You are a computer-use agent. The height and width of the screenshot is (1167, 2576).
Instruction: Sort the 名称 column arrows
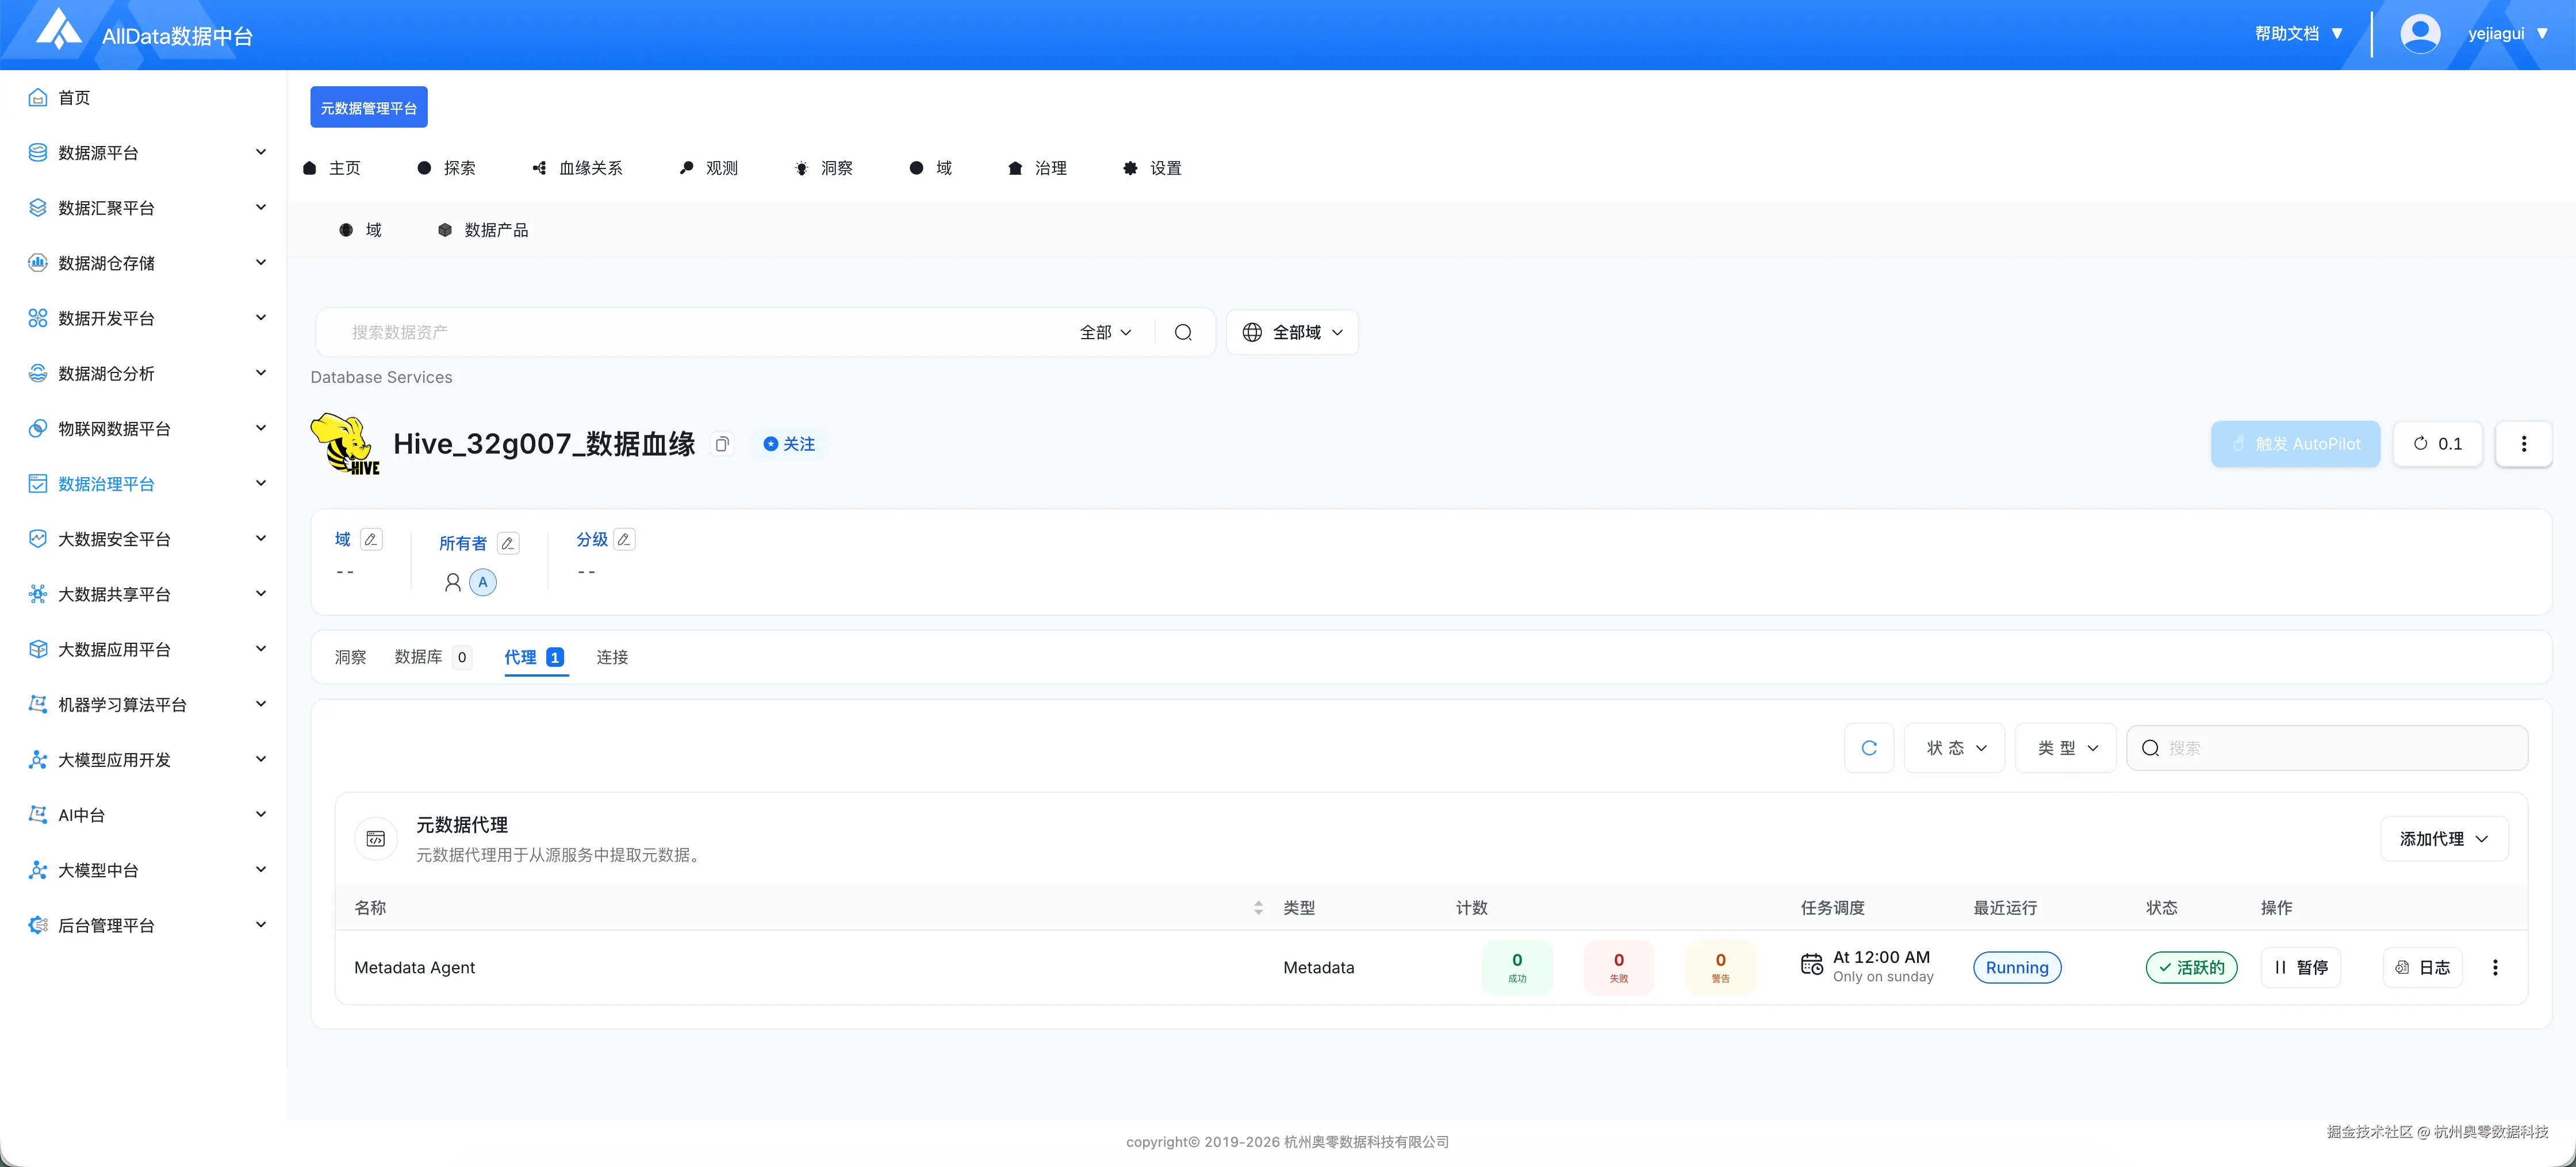1258,908
